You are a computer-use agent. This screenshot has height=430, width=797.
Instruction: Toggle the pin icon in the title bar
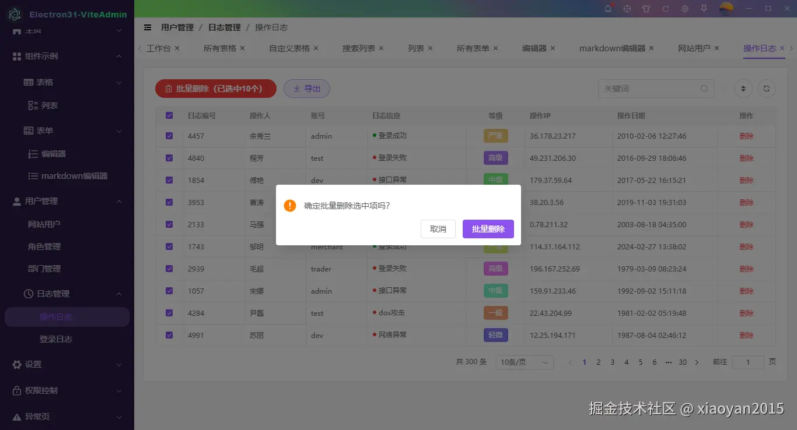coord(704,9)
